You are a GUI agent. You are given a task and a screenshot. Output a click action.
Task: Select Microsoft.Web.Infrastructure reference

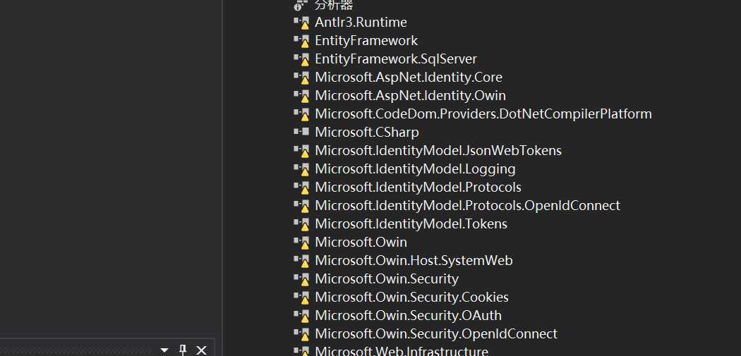click(402, 351)
